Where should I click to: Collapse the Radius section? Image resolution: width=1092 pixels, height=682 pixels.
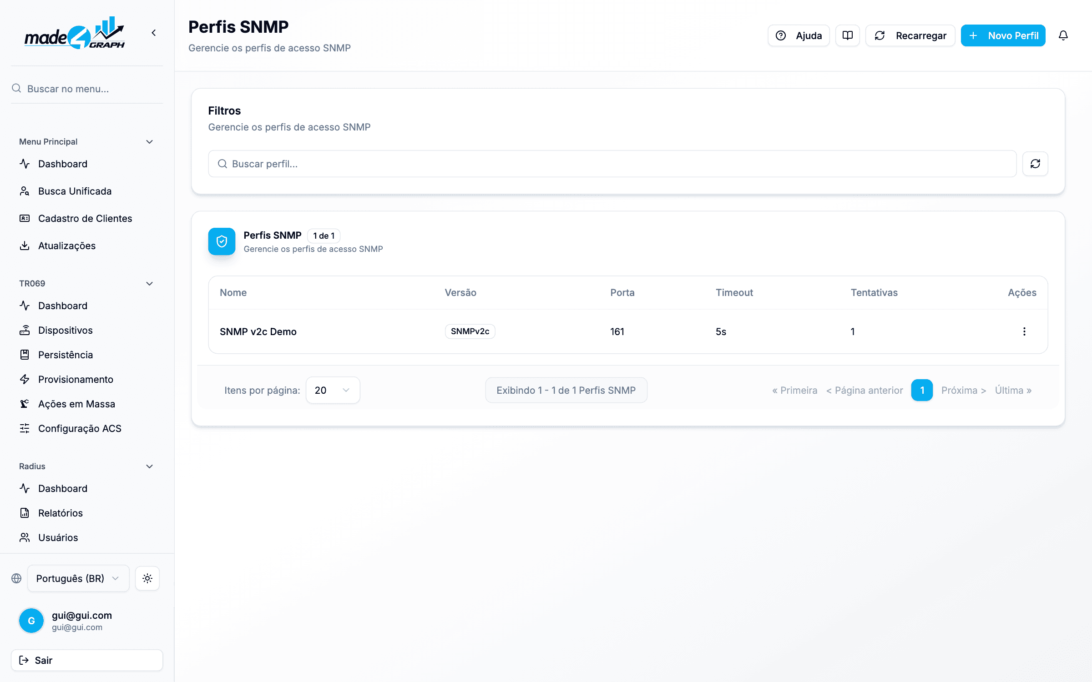[149, 466]
